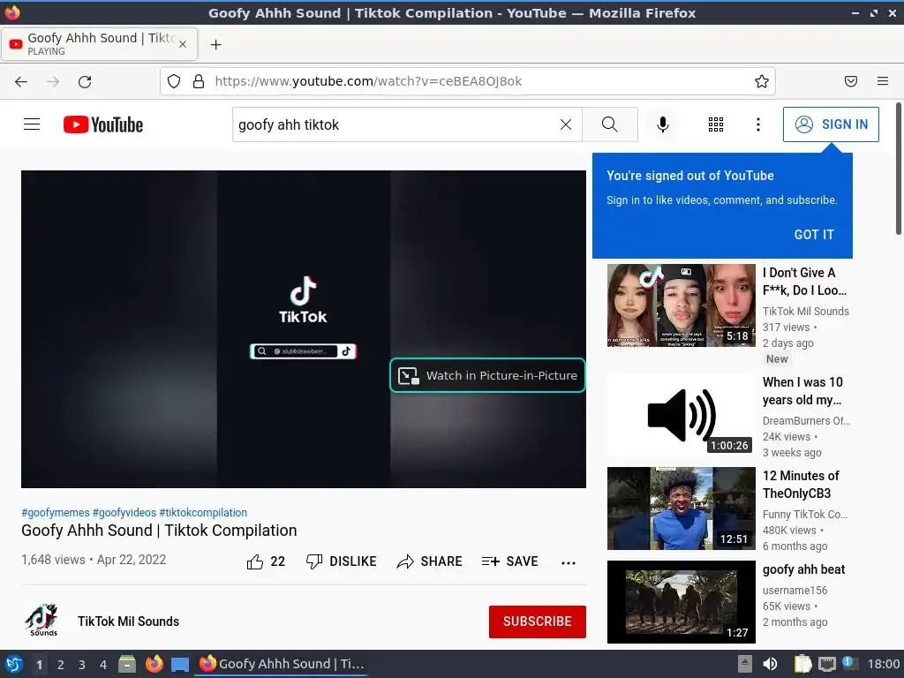This screenshot has width=904, height=678.
Task: Switch to workspace 2 on the taskbar
Action: 61,665
